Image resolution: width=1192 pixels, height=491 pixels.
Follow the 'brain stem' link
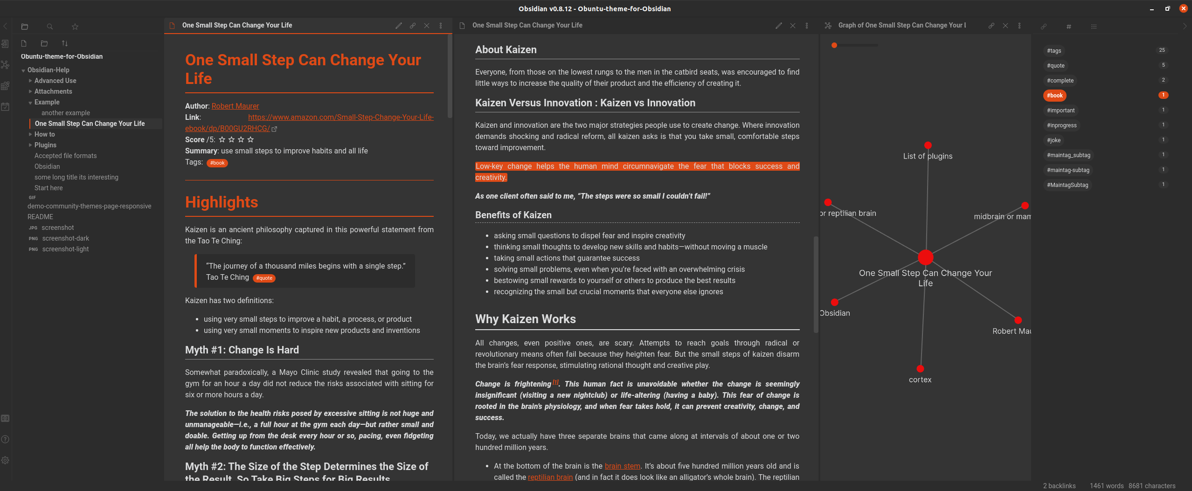click(x=622, y=466)
